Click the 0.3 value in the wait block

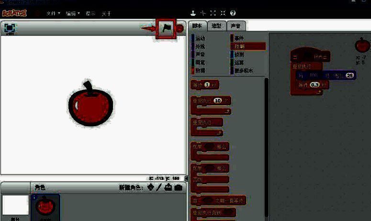coord(315,85)
